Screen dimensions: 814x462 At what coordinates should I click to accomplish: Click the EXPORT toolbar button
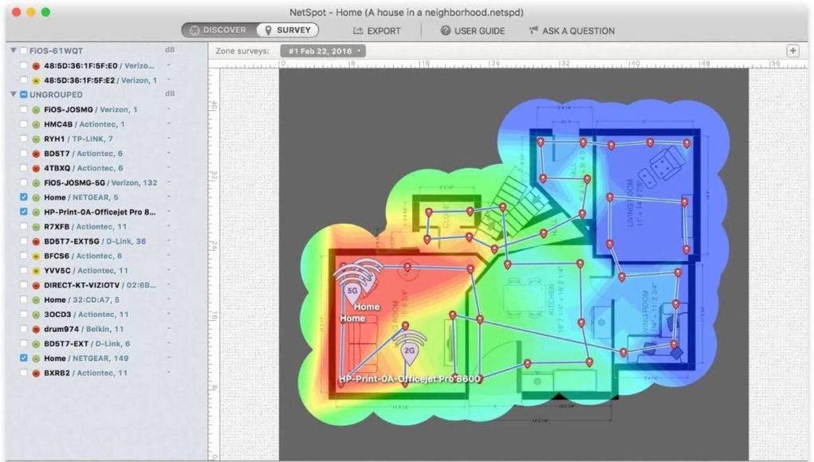point(377,30)
